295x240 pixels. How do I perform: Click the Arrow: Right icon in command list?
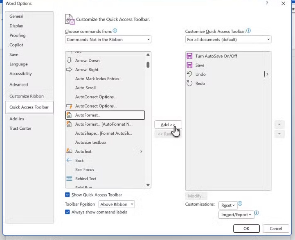[x=69, y=70]
